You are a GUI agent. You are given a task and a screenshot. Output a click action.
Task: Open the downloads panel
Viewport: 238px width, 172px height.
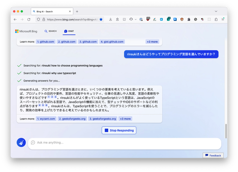tap(110, 20)
